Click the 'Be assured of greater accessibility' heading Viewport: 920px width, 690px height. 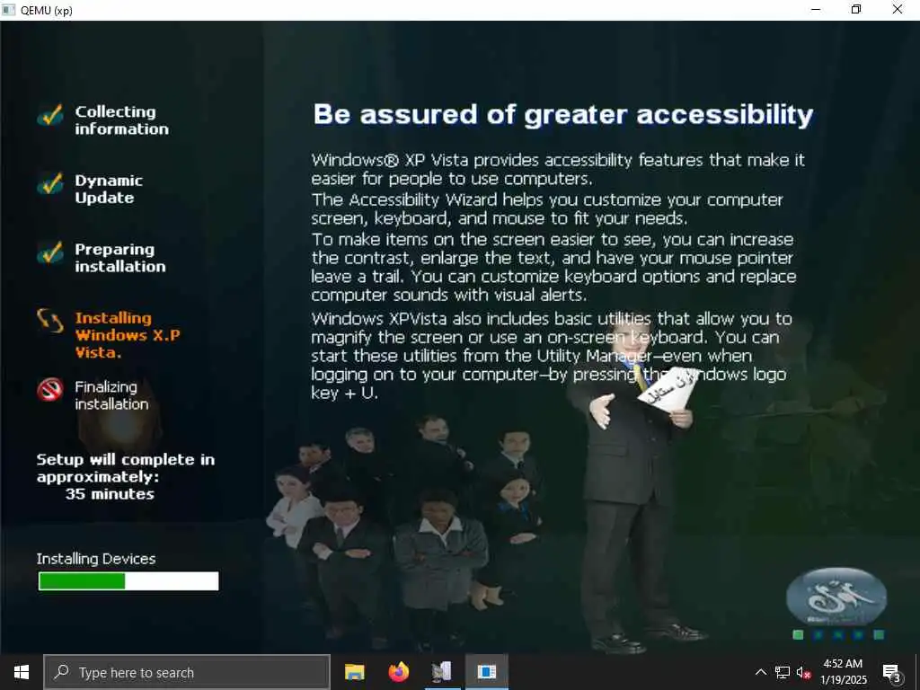tap(563, 114)
